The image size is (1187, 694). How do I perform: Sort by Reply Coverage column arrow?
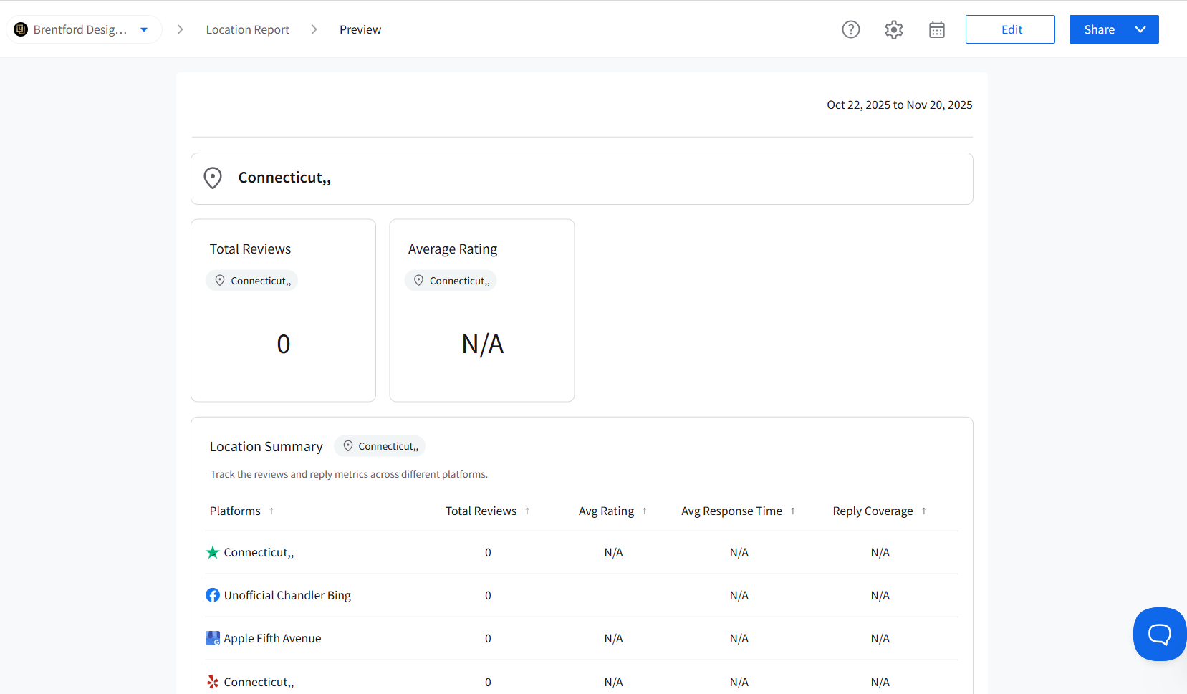(x=924, y=511)
